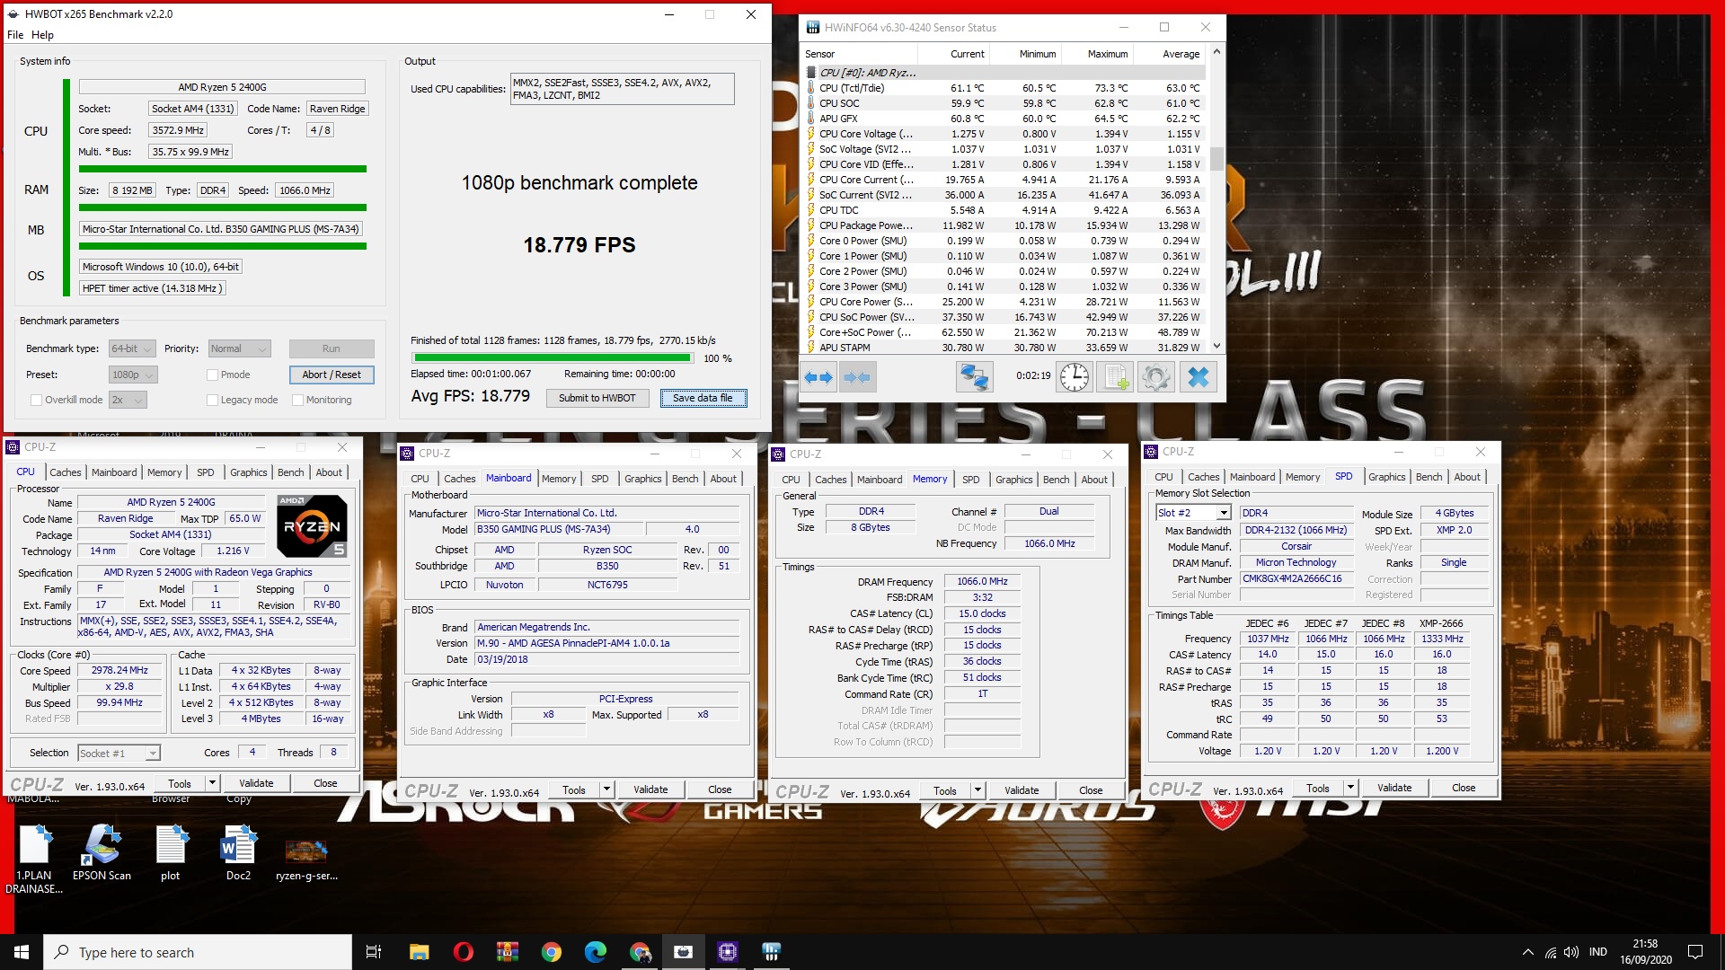Image resolution: width=1725 pixels, height=970 pixels.
Task: Expand Tools arrow in SPD CPU-Z window
Action: click(1349, 789)
